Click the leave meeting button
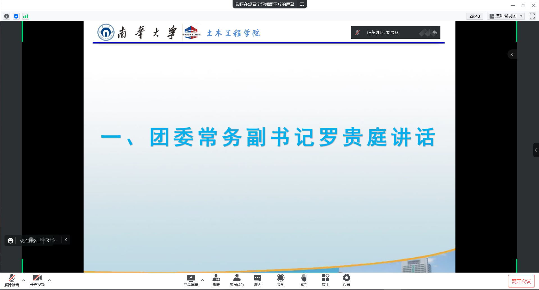This screenshot has width=539, height=290. pyautogui.click(x=521, y=281)
